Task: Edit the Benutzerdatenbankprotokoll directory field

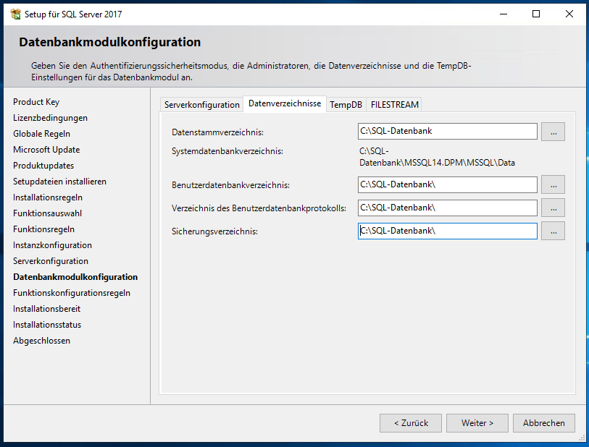Action: click(x=448, y=208)
